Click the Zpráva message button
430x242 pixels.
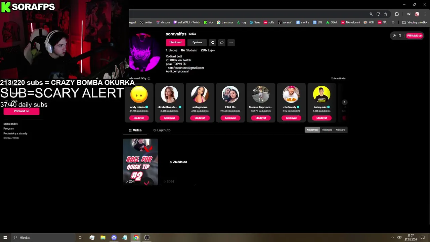[x=197, y=42]
